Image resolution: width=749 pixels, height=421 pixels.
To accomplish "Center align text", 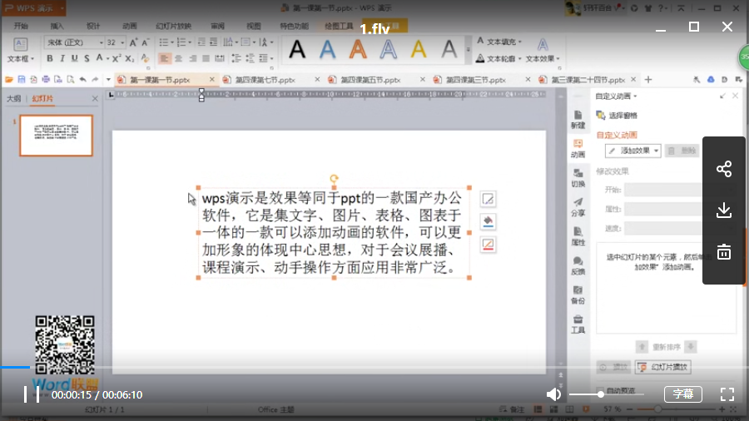I will (x=178, y=58).
